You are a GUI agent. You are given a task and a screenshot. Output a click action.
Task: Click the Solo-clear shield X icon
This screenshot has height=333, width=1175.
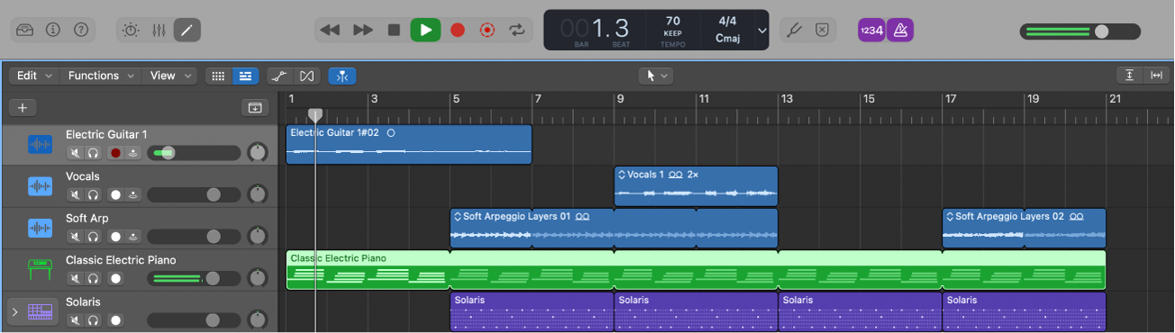pos(822,30)
